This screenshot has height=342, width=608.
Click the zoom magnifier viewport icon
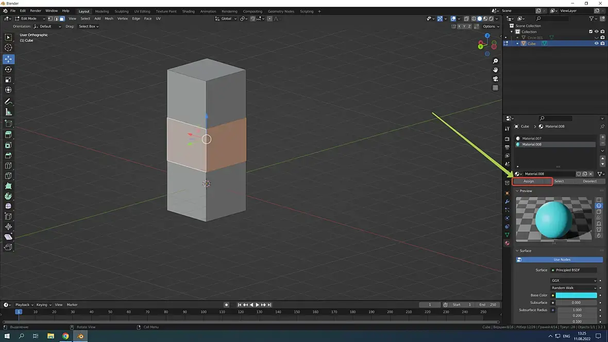point(495,61)
